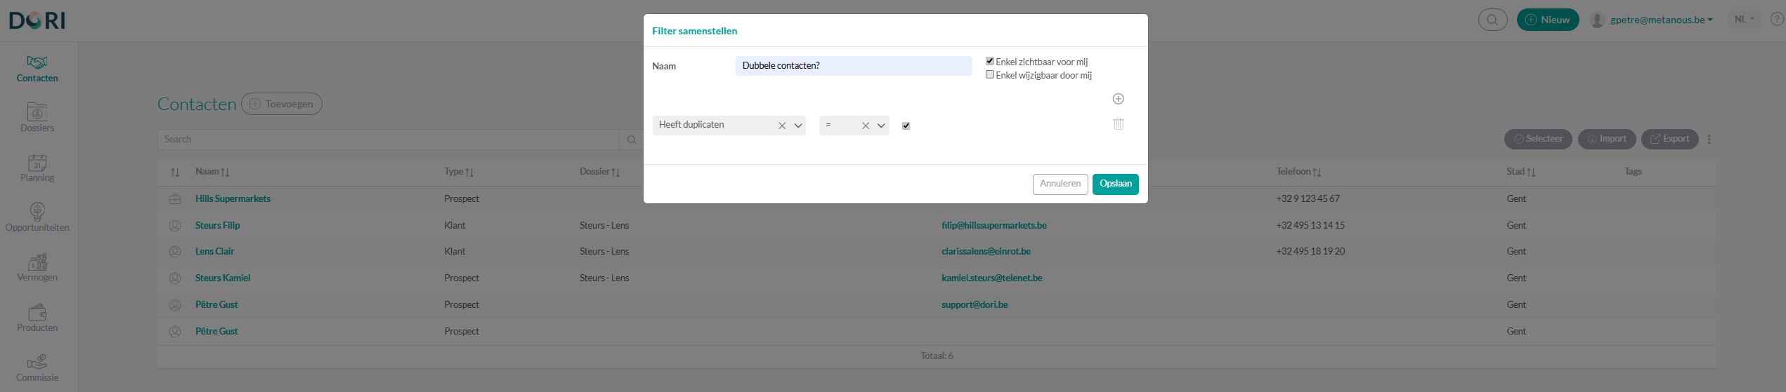
Task: Click the Totaal: 6 footer text
Action: (937, 356)
